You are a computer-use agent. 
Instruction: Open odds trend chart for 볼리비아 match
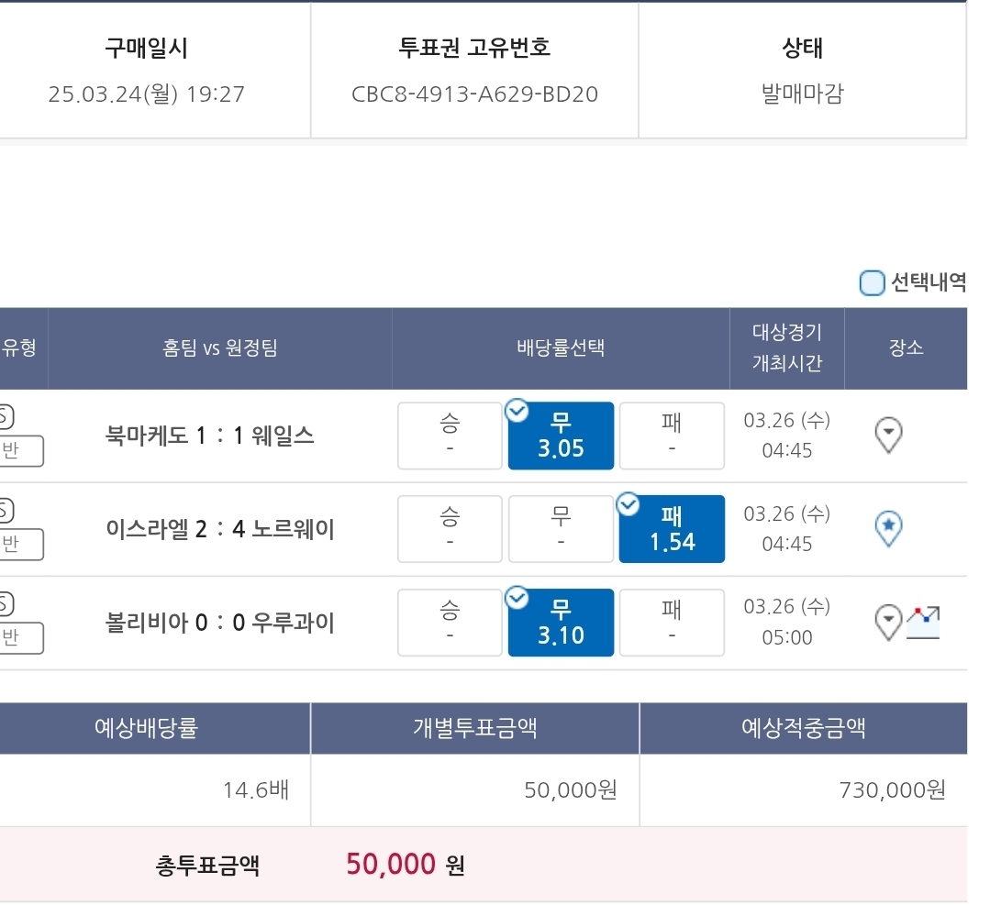pyautogui.click(x=922, y=623)
